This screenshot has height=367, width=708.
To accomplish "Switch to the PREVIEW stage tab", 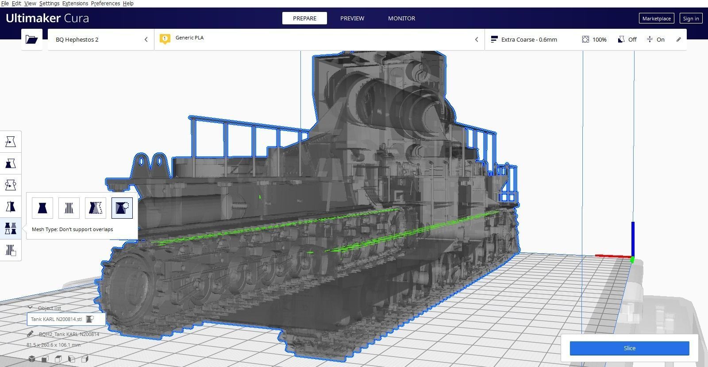I will point(352,18).
